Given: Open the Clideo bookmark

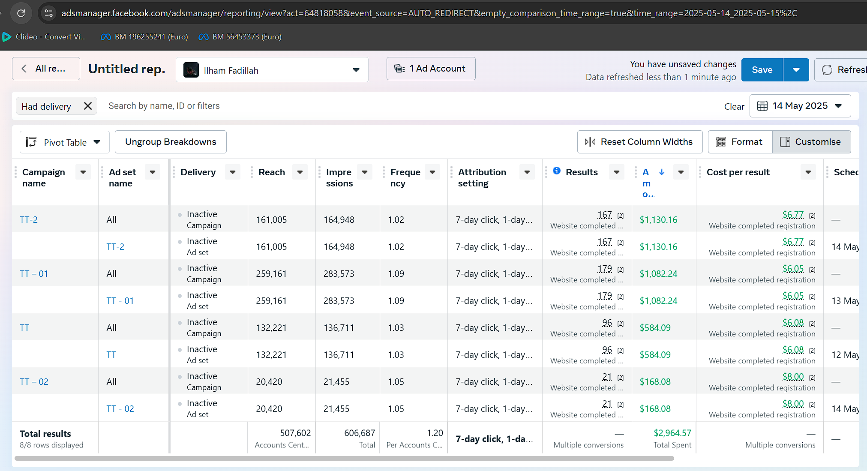Looking at the screenshot, I should pos(45,37).
